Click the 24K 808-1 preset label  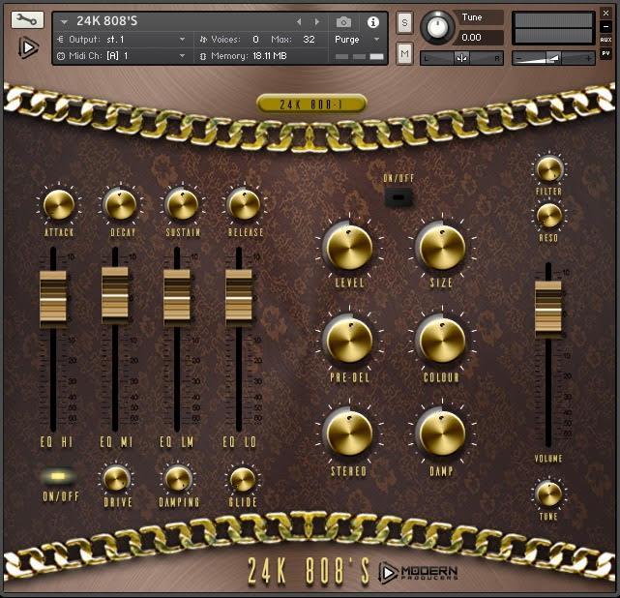(x=311, y=104)
